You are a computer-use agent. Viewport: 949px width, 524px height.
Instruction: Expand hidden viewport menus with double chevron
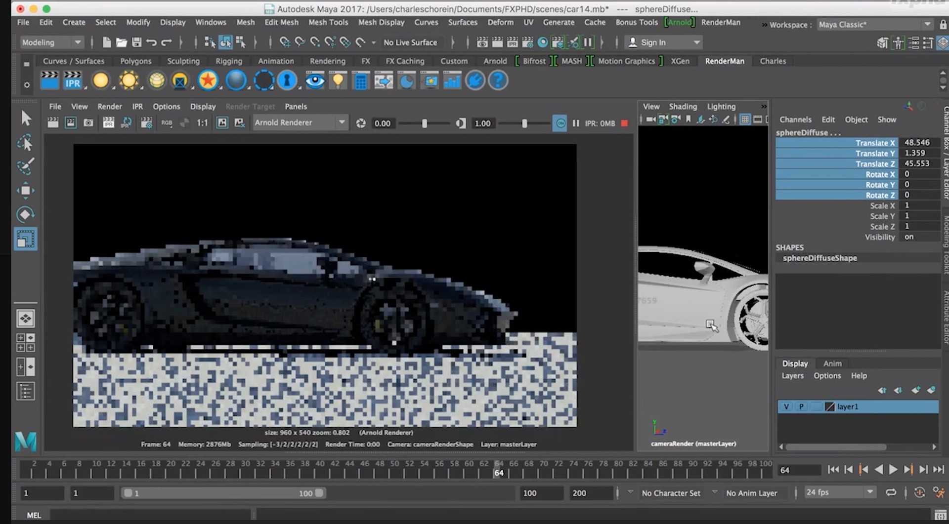click(764, 107)
